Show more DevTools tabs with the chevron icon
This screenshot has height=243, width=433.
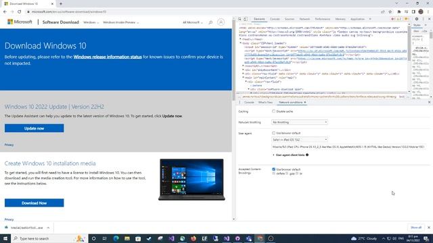(x=370, y=19)
